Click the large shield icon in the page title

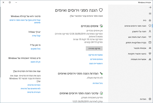[x=101, y=10]
